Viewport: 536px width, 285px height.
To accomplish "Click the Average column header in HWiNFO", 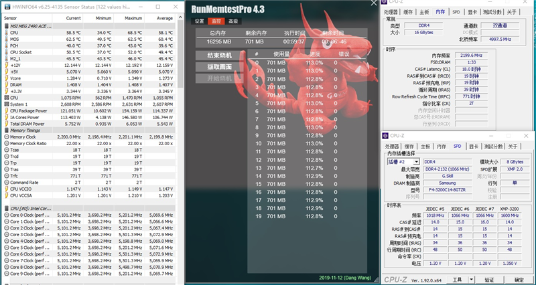I will pyautogui.click(x=159, y=18).
